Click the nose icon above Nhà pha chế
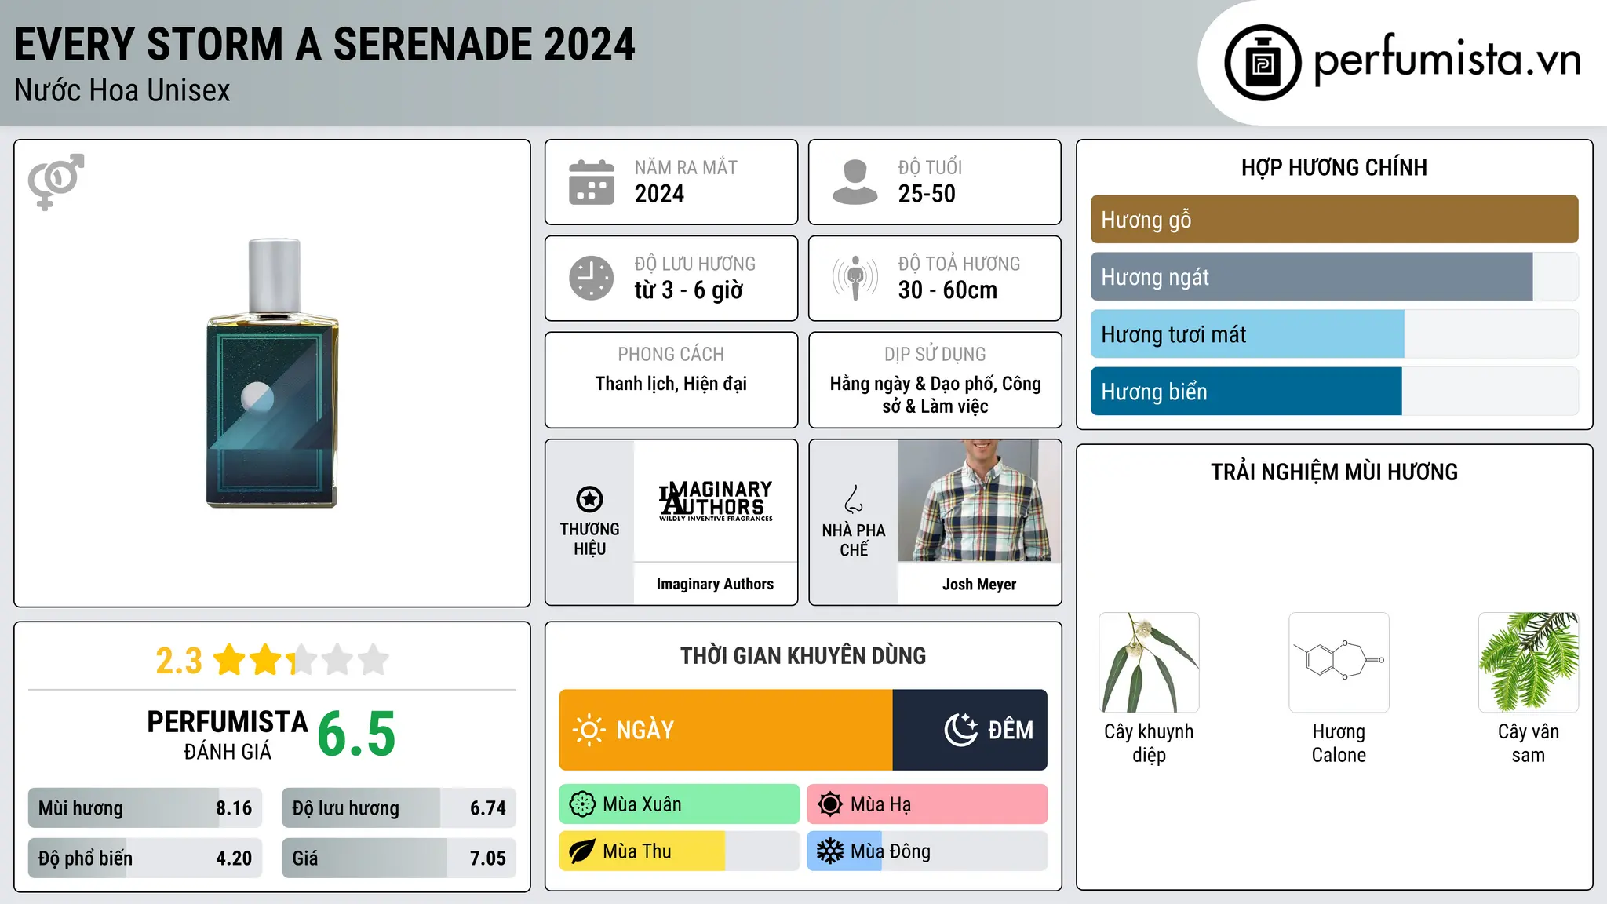Image resolution: width=1607 pixels, height=904 pixels. [854, 499]
